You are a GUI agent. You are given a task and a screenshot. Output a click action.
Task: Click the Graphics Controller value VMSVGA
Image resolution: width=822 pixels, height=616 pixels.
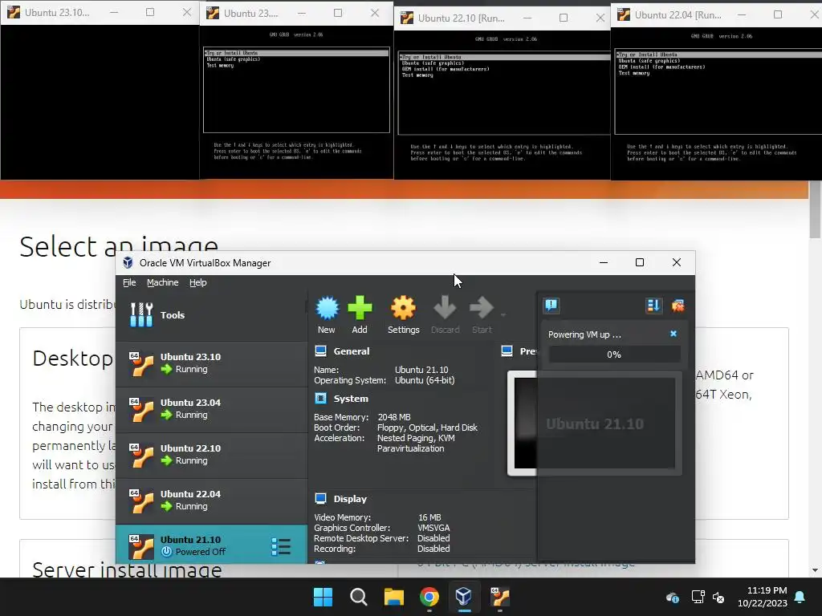click(433, 528)
